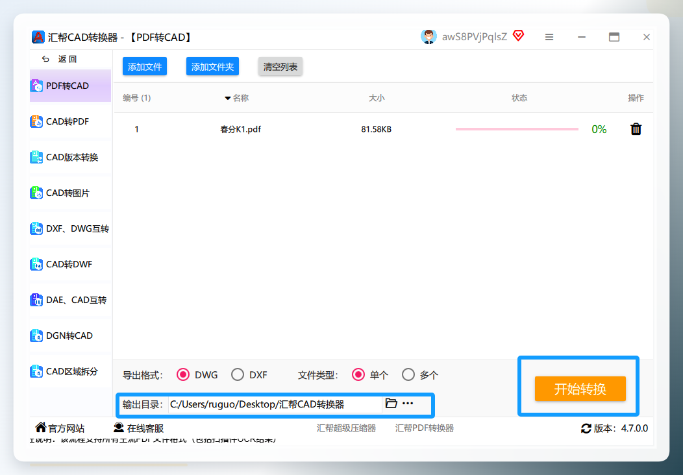Open the CAD区域拆分 sidebar item
This screenshot has height=475, width=683.
pyautogui.click(x=70, y=371)
